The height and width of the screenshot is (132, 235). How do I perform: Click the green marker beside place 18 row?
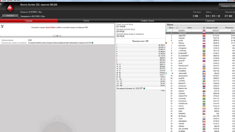click(166, 73)
